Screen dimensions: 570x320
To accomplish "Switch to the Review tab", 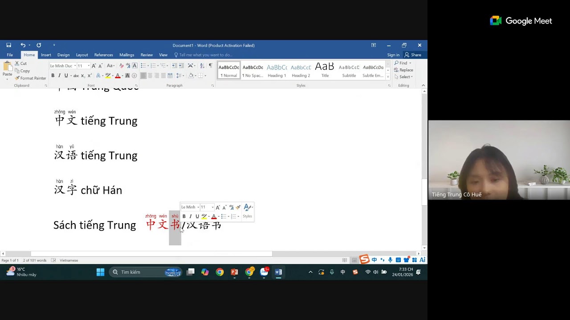I will pos(147,55).
